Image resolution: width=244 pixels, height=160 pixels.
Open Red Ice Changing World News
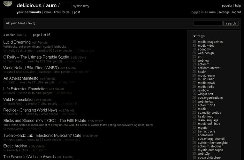click(30, 110)
